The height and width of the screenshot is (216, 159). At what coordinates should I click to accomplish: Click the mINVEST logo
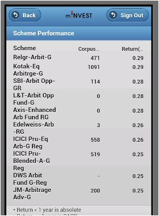point(79,15)
